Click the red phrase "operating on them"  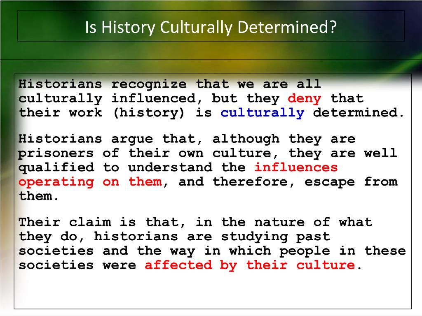[x=90, y=182]
